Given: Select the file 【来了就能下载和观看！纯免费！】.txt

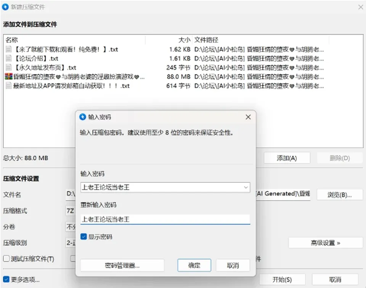Looking at the screenshot, I should [66, 50].
